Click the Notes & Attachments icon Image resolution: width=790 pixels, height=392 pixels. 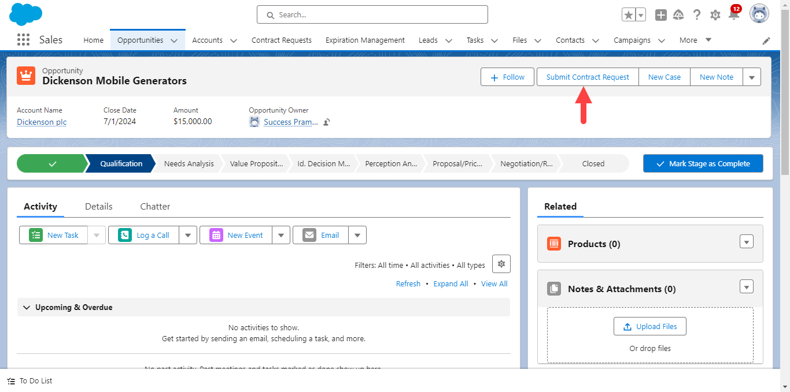(x=554, y=289)
